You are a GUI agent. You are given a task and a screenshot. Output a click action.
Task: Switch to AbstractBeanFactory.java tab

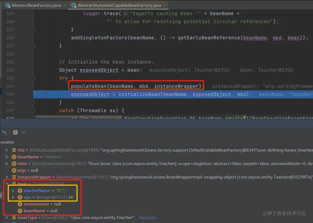pos(36,5)
